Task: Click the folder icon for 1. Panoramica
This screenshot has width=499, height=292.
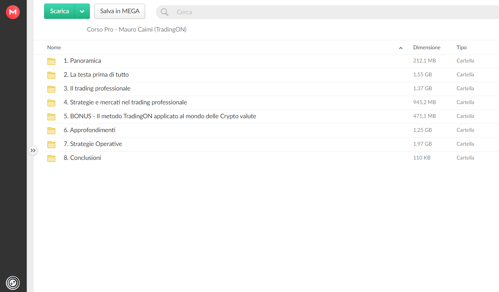Action: click(x=51, y=61)
